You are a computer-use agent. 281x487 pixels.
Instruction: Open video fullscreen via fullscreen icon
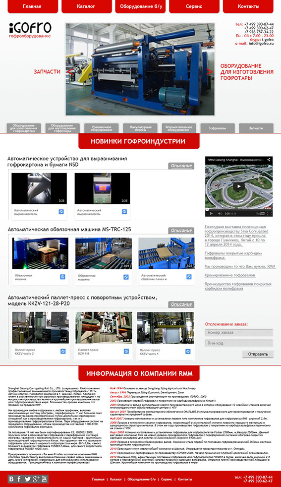269,213
